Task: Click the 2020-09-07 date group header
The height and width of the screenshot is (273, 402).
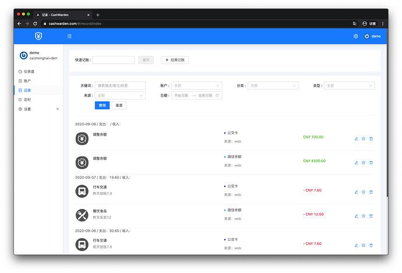Action: [x=103, y=178]
